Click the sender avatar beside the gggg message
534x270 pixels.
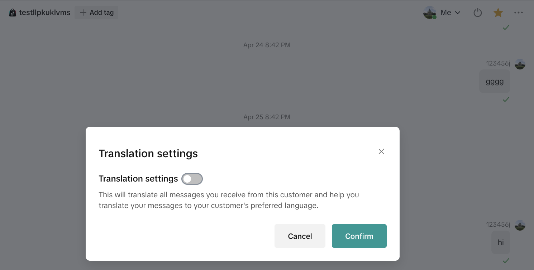pyautogui.click(x=520, y=64)
